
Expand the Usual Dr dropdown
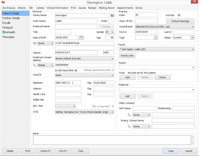click(x=84, y=75)
